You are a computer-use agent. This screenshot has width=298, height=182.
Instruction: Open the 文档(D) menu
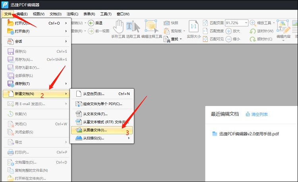tap(56, 14)
